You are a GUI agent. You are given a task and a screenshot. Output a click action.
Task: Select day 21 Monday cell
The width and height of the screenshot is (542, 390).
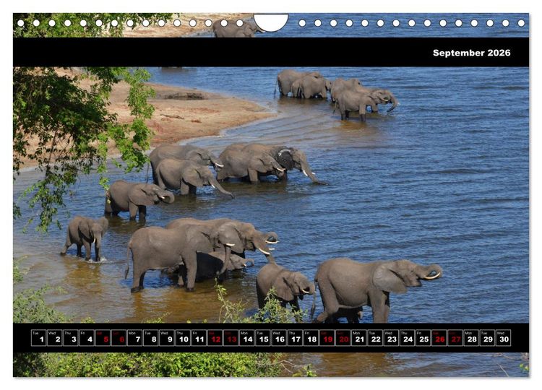(358, 338)
